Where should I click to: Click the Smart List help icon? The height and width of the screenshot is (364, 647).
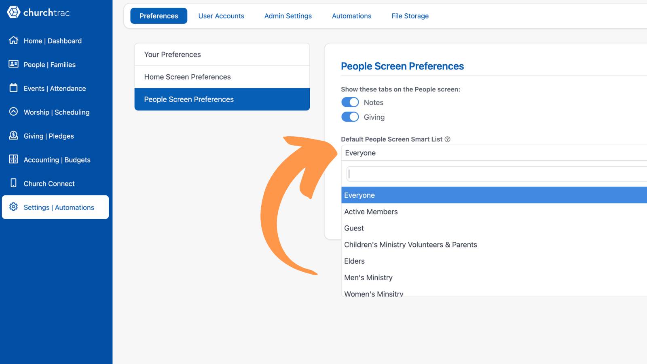447,139
